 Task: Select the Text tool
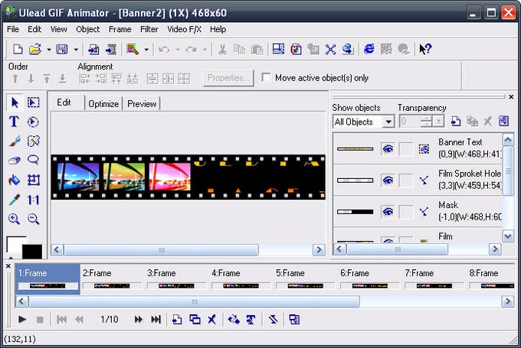[x=14, y=122]
